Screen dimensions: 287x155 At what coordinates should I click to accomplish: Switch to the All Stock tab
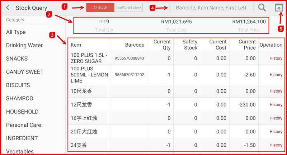(100, 8)
